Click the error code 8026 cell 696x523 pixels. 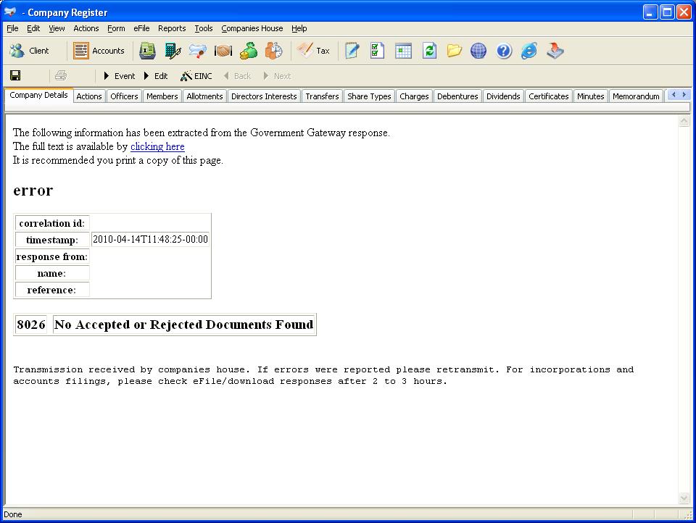tap(31, 325)
